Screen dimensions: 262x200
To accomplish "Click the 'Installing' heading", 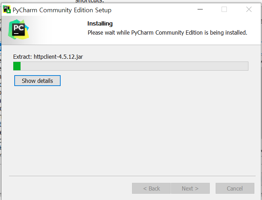I will click(100, 24).
